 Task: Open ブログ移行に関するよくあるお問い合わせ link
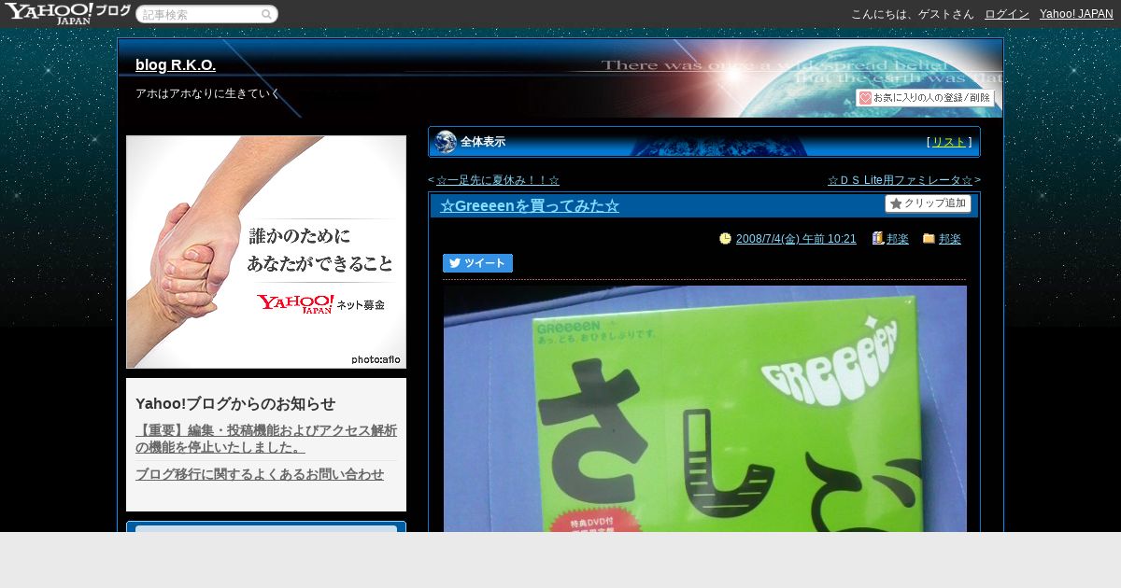coord(260,474)
